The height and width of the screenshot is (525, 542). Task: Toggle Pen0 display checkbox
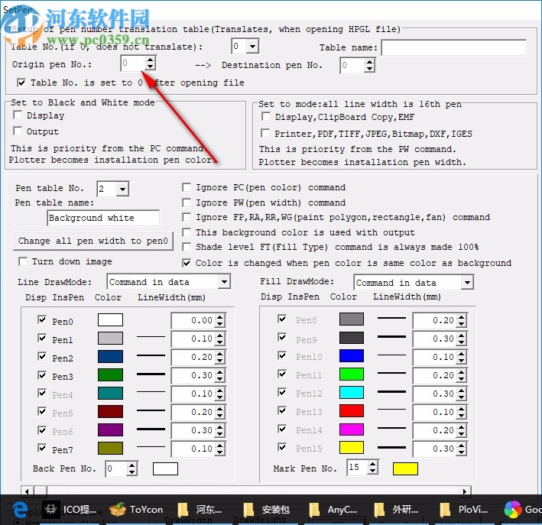pyautogui.click(x=42, y=319)
